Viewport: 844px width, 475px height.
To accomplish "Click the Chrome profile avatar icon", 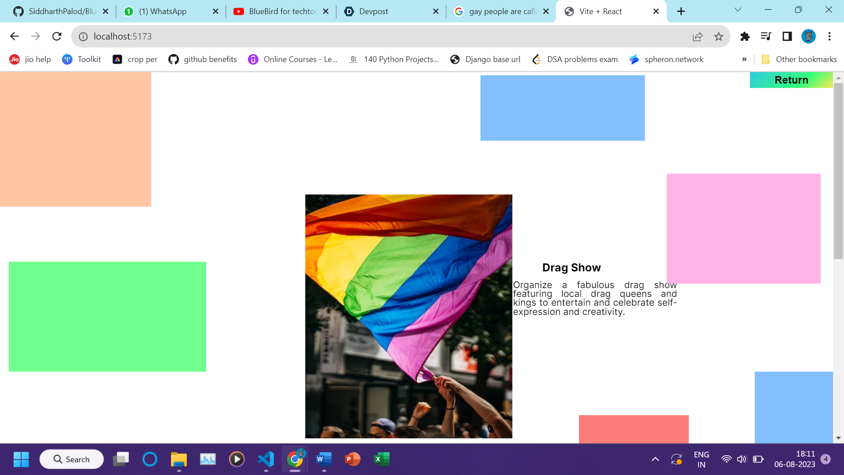I will coord(808,37).
